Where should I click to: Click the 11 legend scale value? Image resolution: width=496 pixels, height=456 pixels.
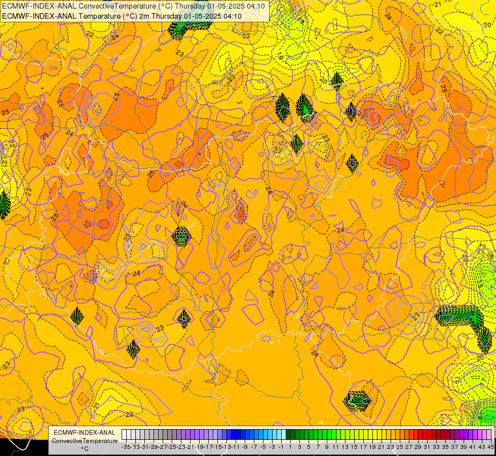pos(336,447)
